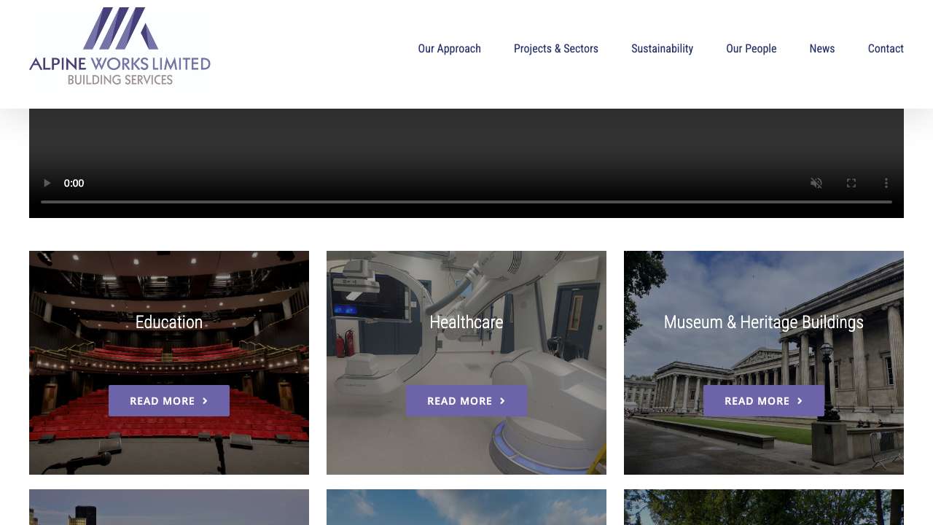This screenshot has height=525, width=933.
Task: Click Read More under Education
Action: click(x=169, y=401)
